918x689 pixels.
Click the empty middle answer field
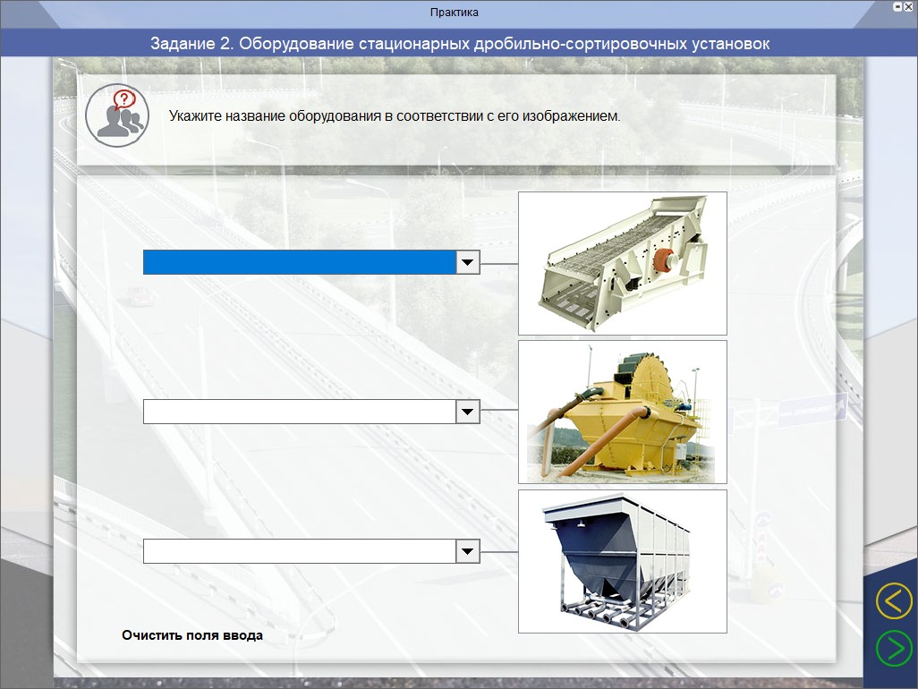(x=300, y=412)
